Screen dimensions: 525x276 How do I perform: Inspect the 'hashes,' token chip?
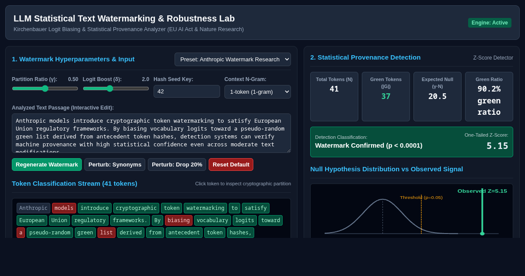(x=241, y=233)
